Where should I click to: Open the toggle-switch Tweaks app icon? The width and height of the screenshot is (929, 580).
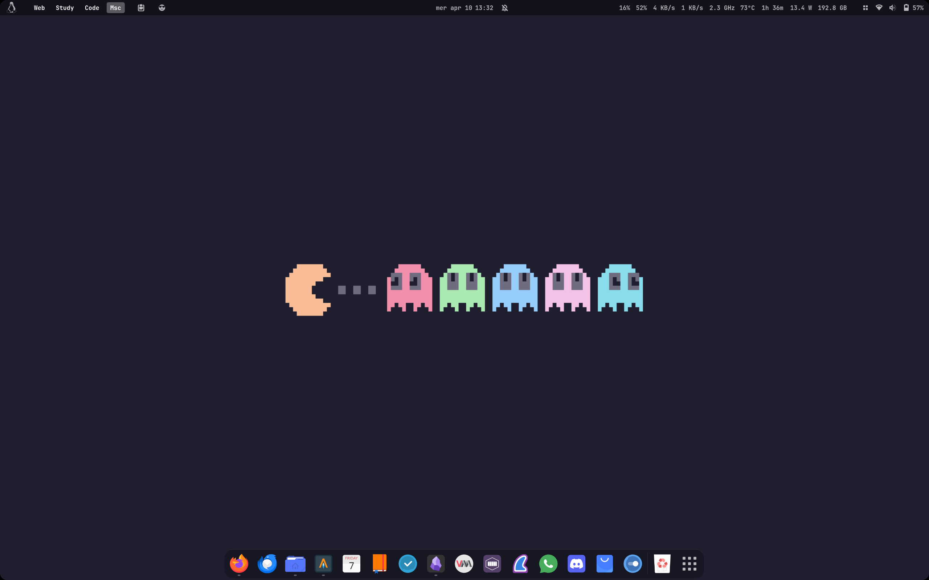tap(633, 563)
